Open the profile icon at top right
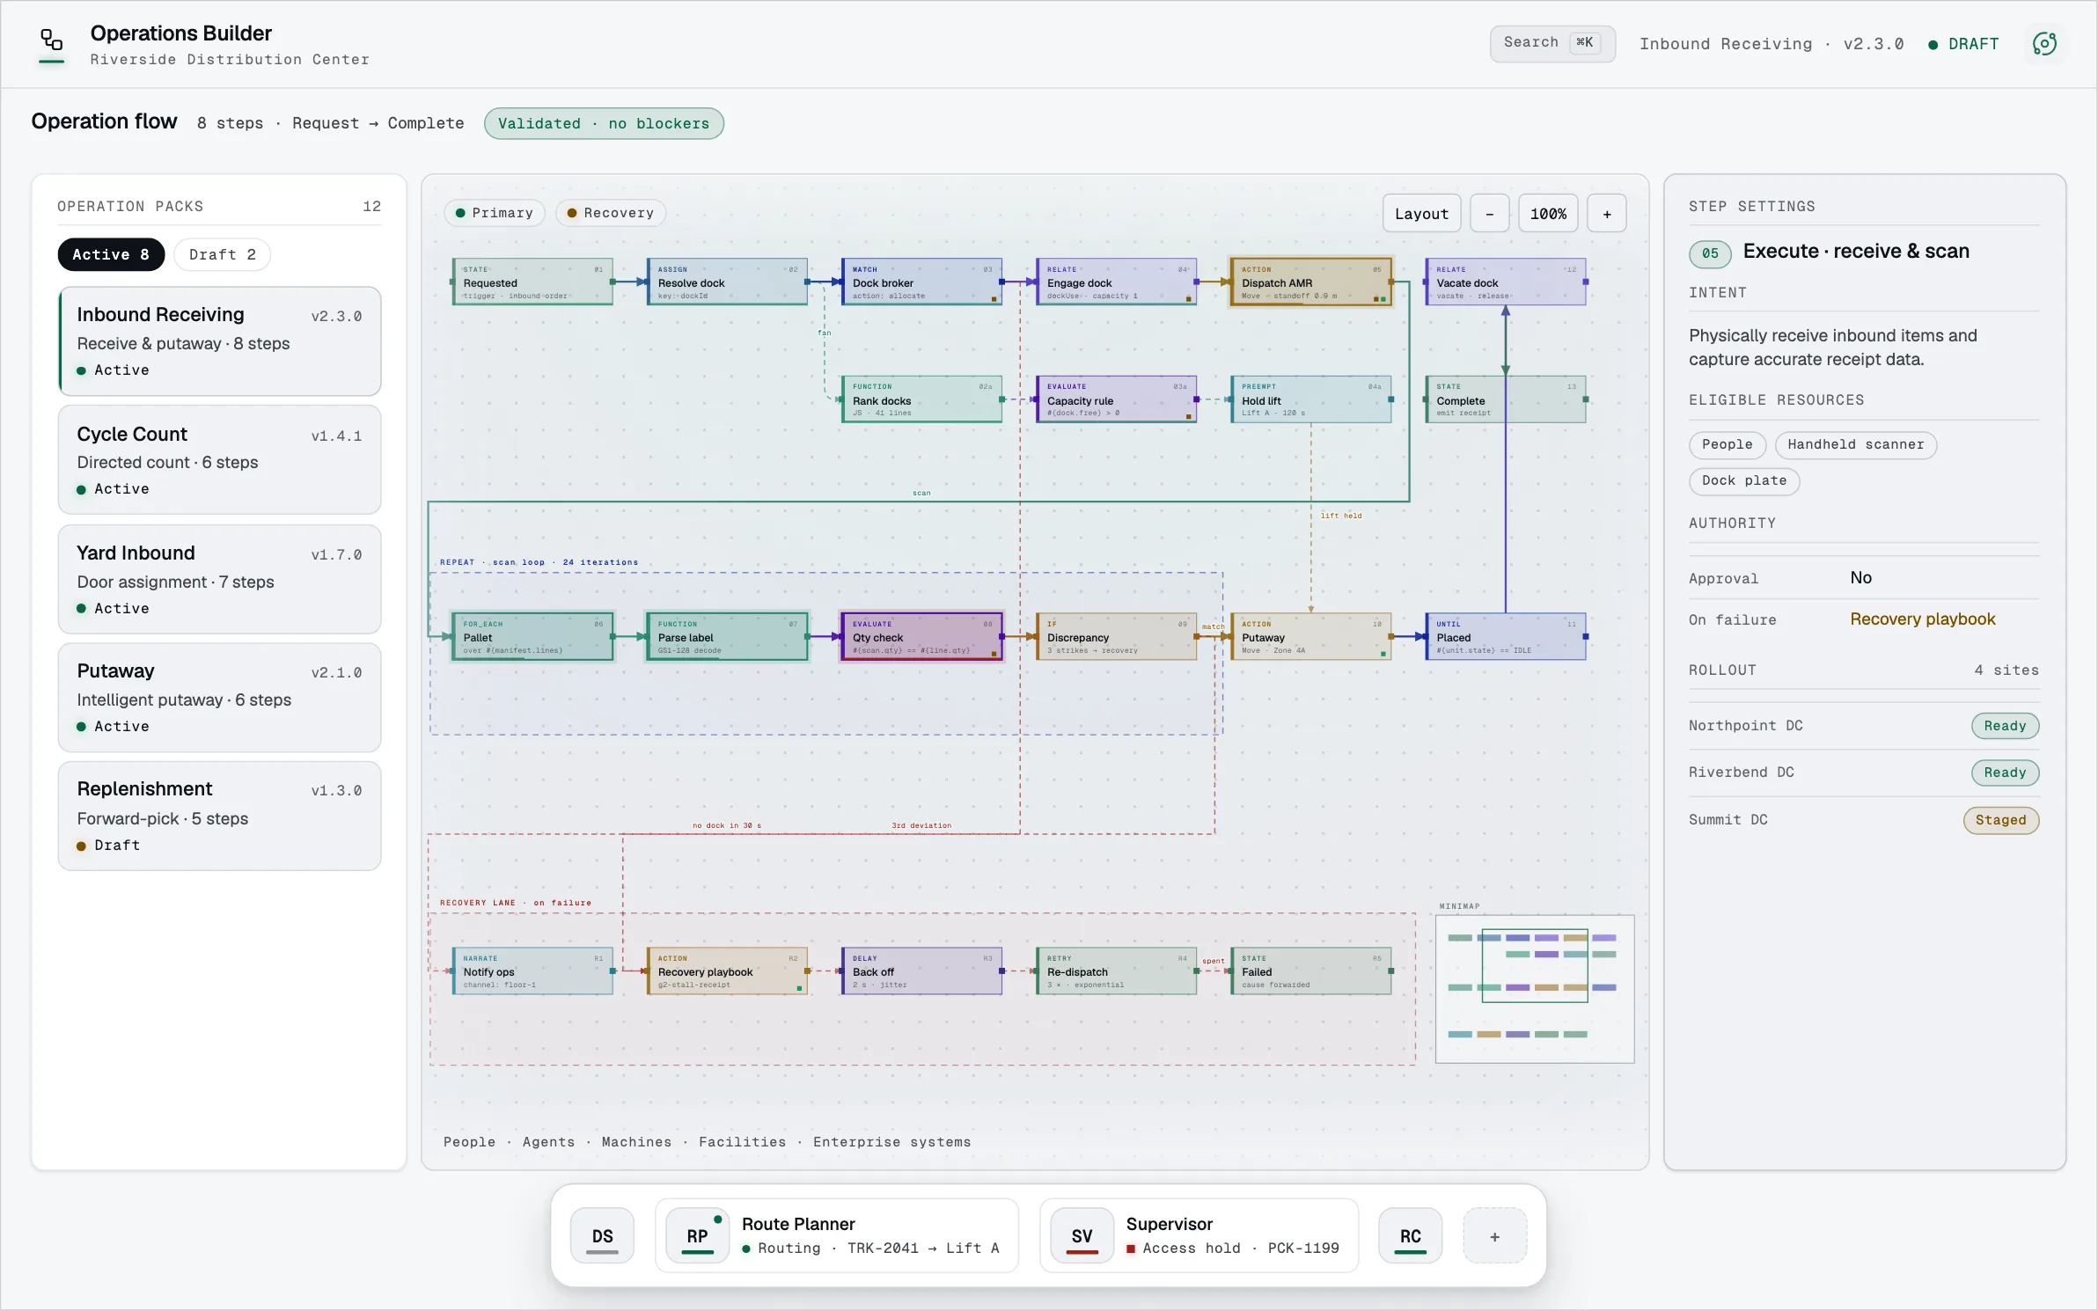 coord(2044,44)
